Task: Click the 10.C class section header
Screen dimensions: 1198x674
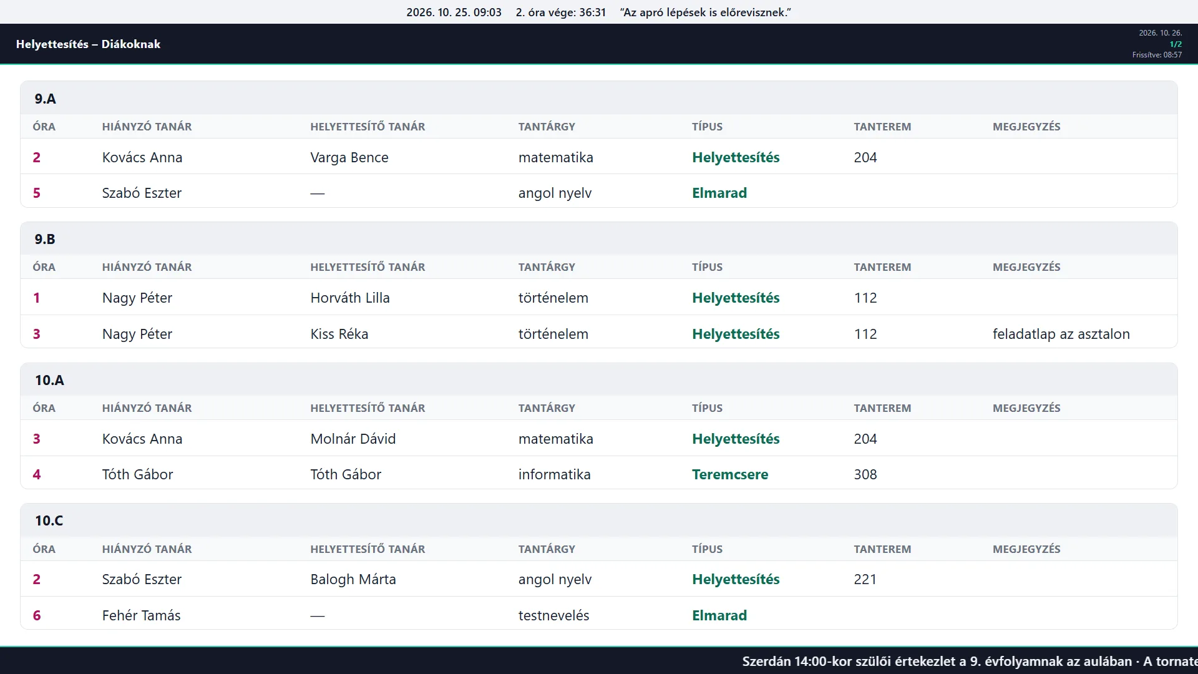Action: (x=599, y=520)
